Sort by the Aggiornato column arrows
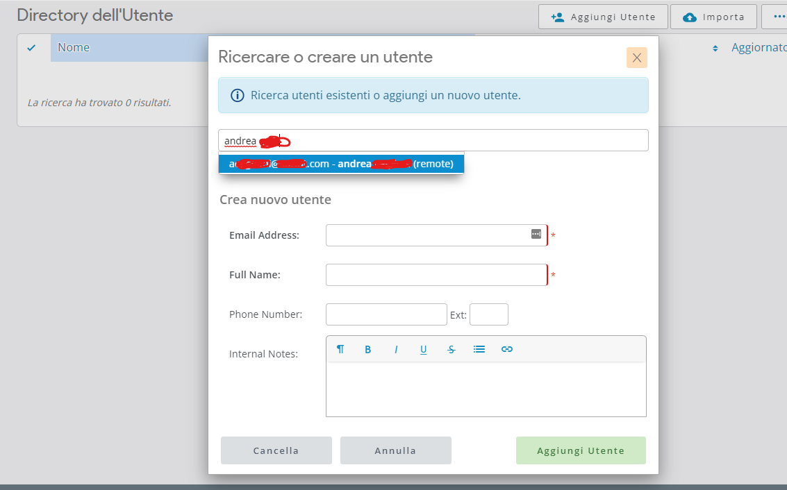787x490 pixels. [715, 49]
